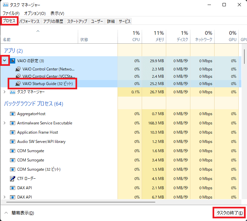Click the COM Surrogate (32 ビット) icon
The width and height of the screenshot is (247, 221).
(13, 169)
